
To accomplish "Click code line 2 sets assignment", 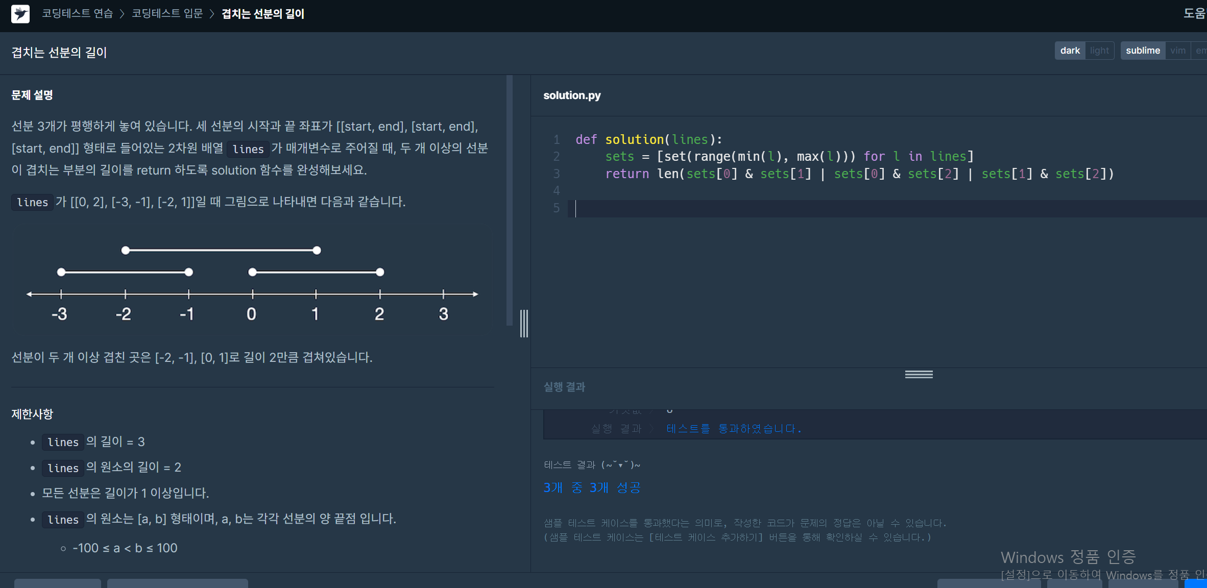I will pyautogui.click(x=789, y=156).
